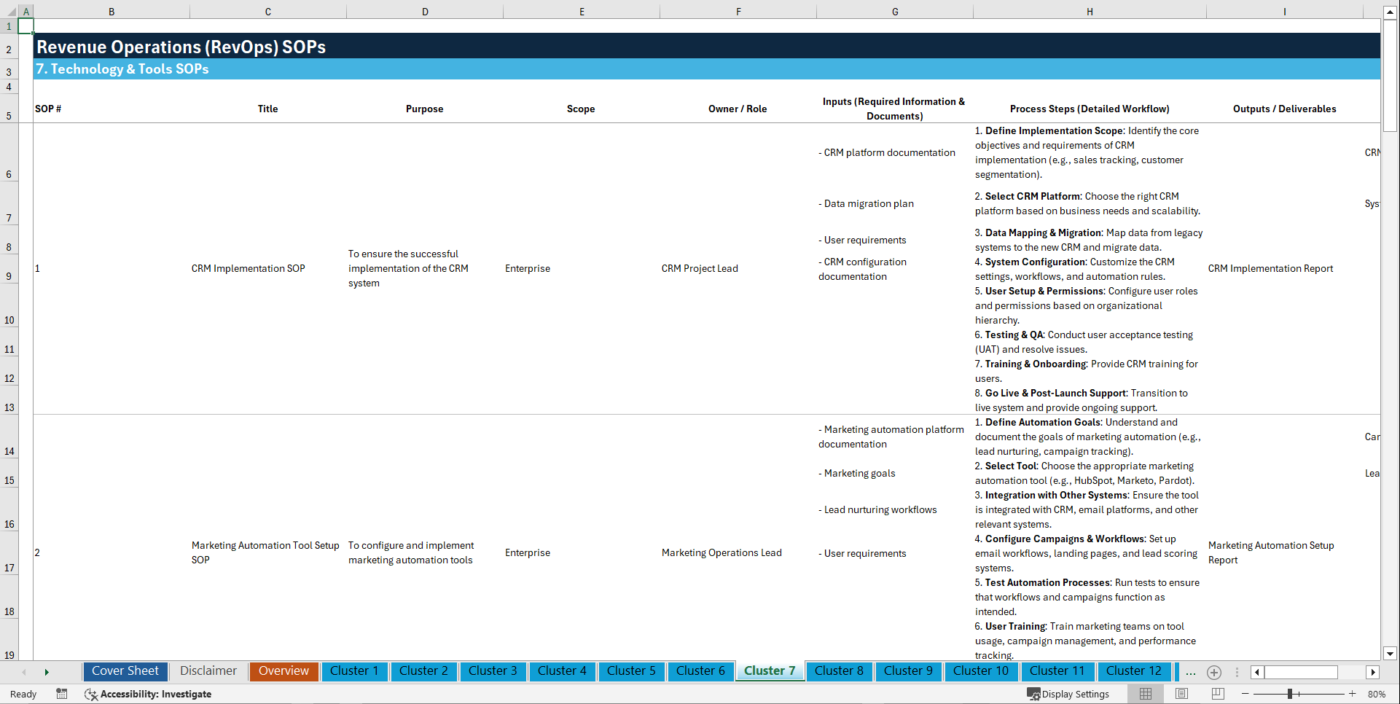
Task: Open Display Settings
Action: (1068, 694)
